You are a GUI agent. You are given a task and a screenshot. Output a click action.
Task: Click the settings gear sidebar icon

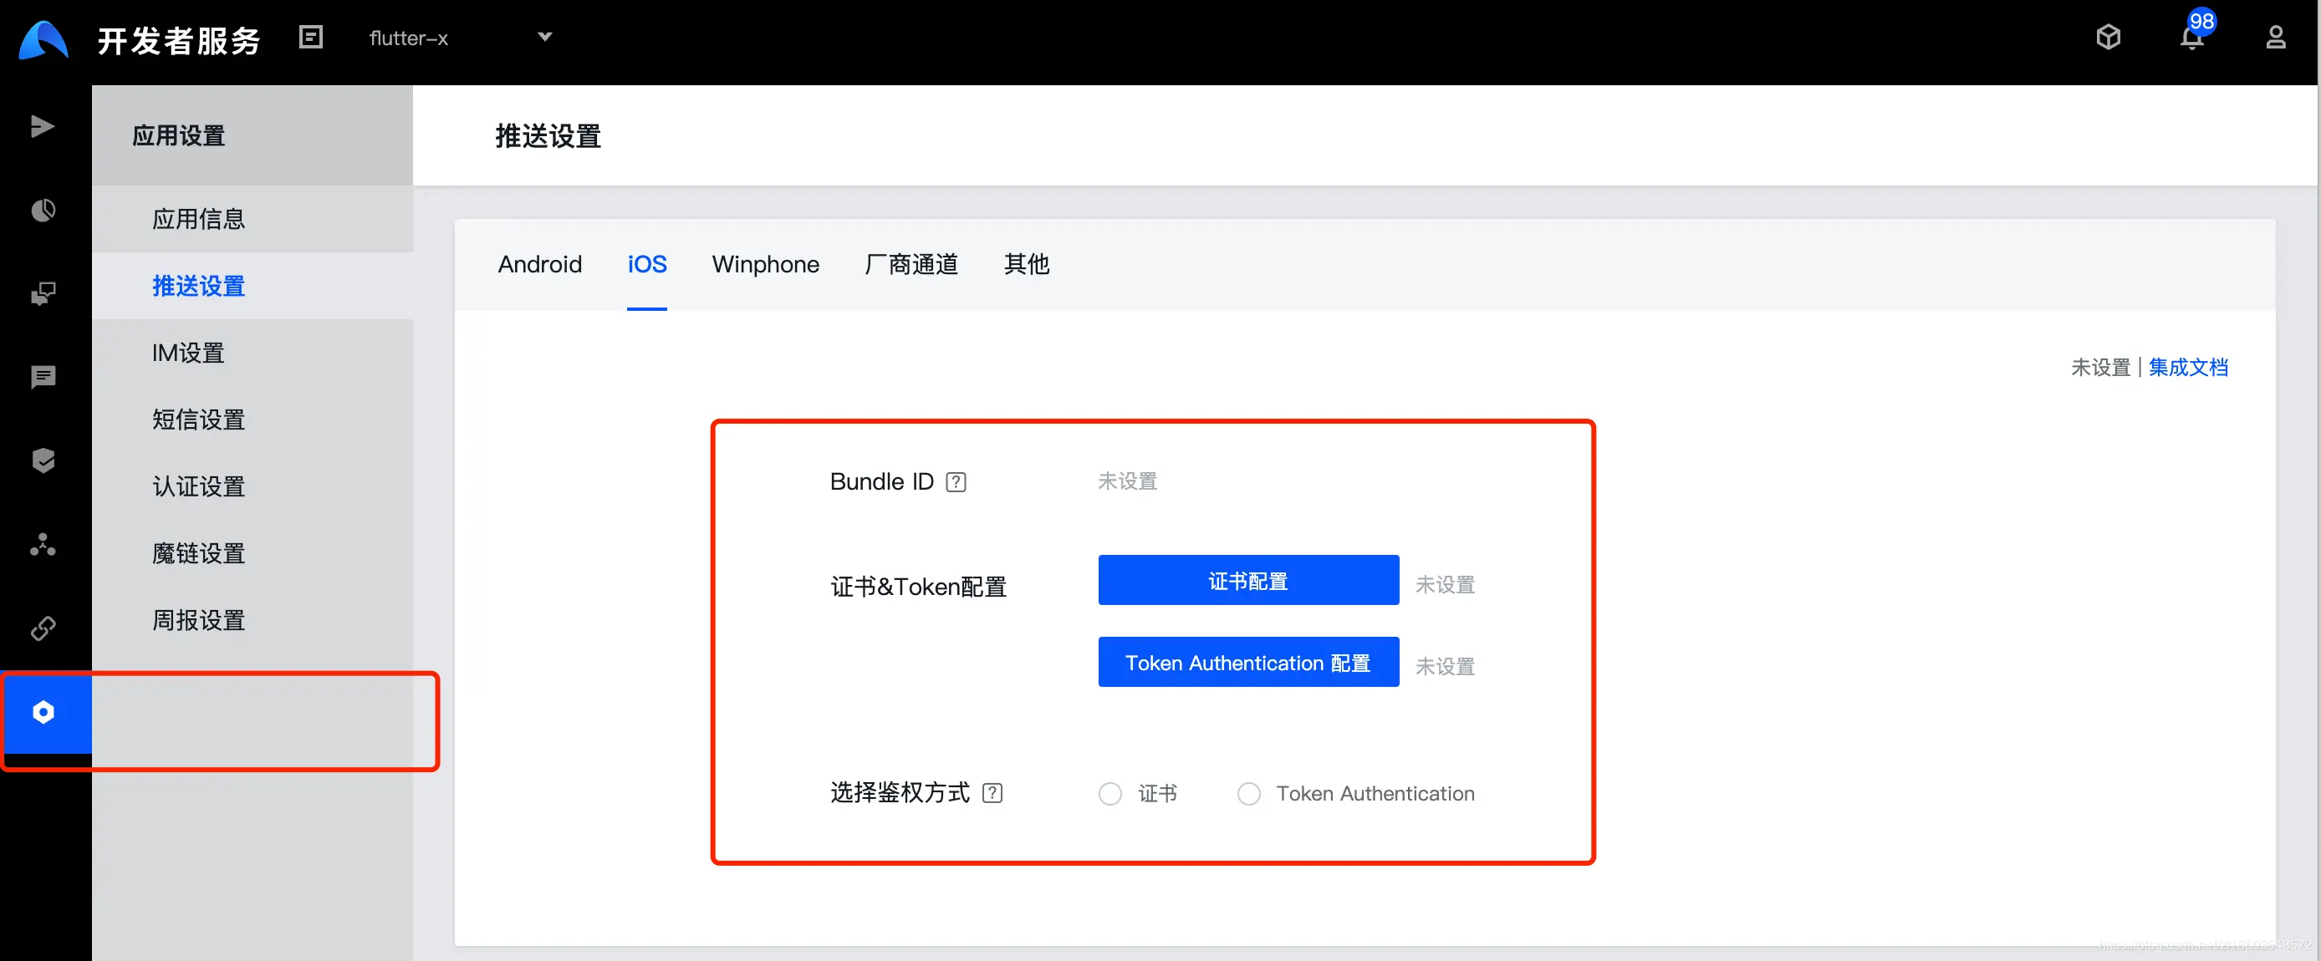point(43,711)
